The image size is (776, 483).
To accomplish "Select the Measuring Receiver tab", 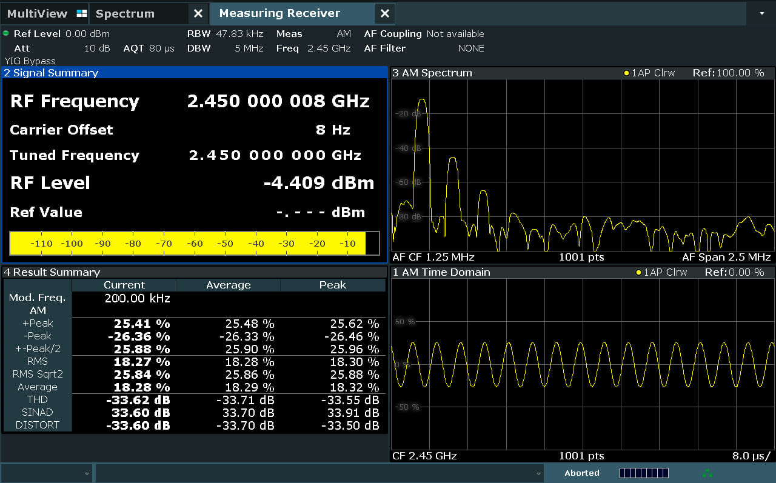I will click(279, 13).
